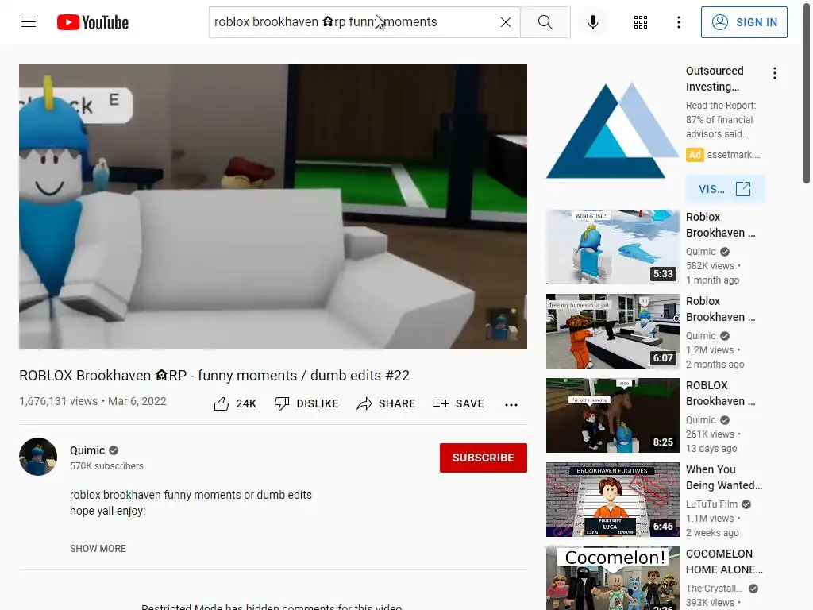Image resolution: width=813 pixels, height=610 pixels.
Task: Open Brookhaven Fugitives 6:46 video thumbnail
Action: click(x=612, y=500)
